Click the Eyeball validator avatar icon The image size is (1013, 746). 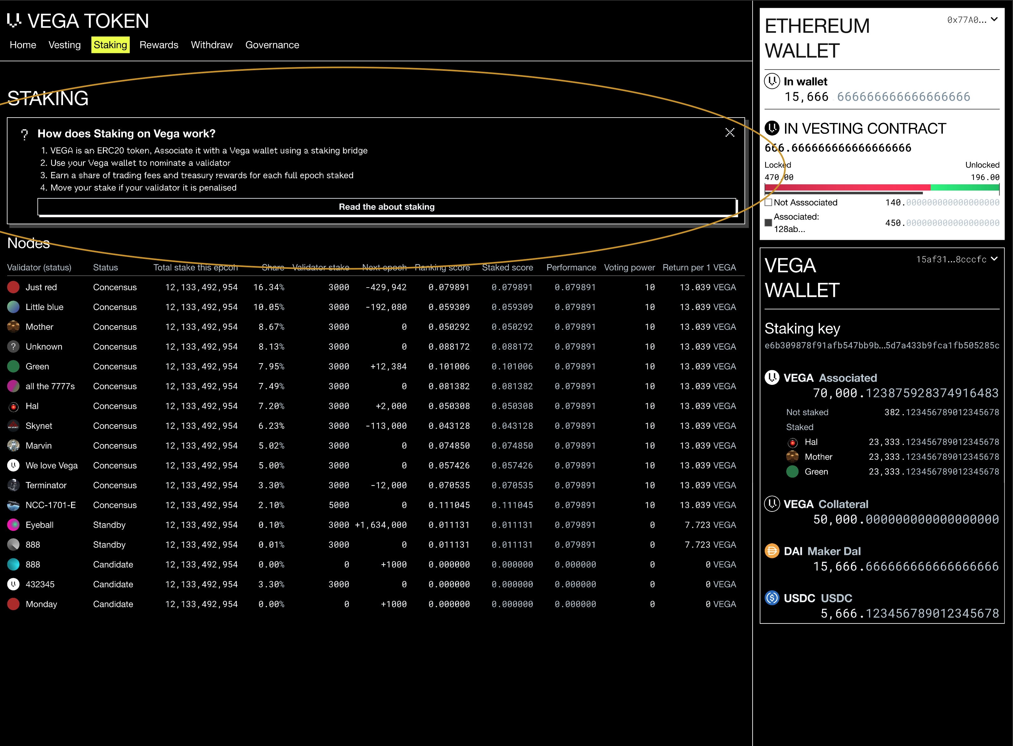(x=13, y=525)
